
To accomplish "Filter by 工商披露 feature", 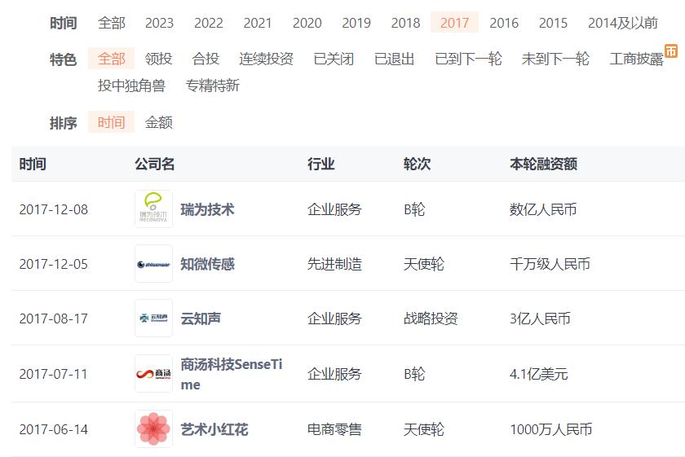I will (x=637, y=59).
